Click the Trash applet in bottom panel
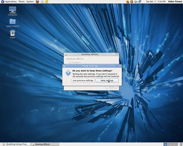Screen dimensions: 183x146 click(x=181, y=144)
